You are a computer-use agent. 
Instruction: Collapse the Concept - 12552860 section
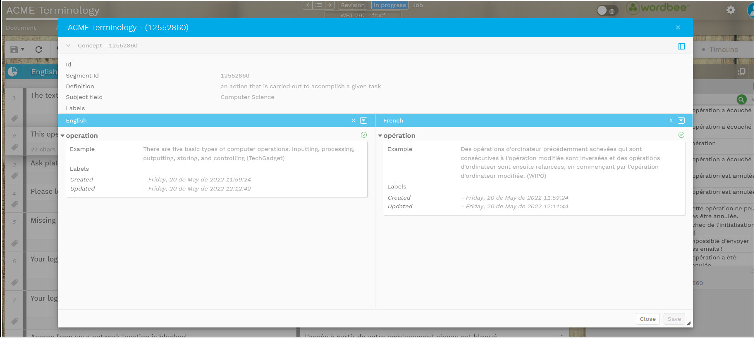[68, 46]
